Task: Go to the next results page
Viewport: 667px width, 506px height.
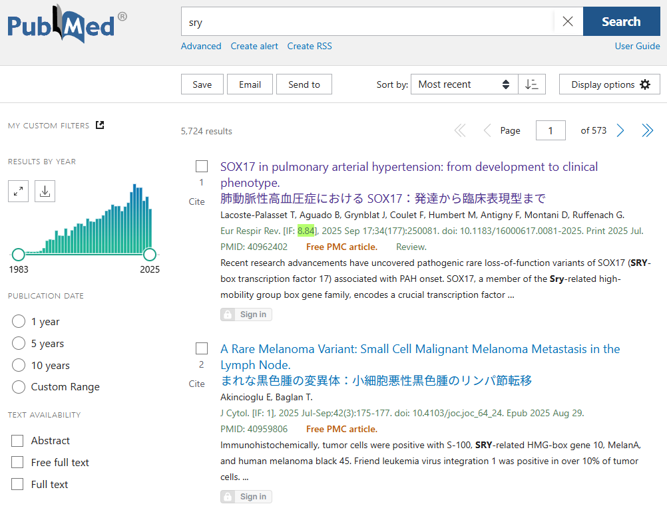Action: click(x=620, y=131)
